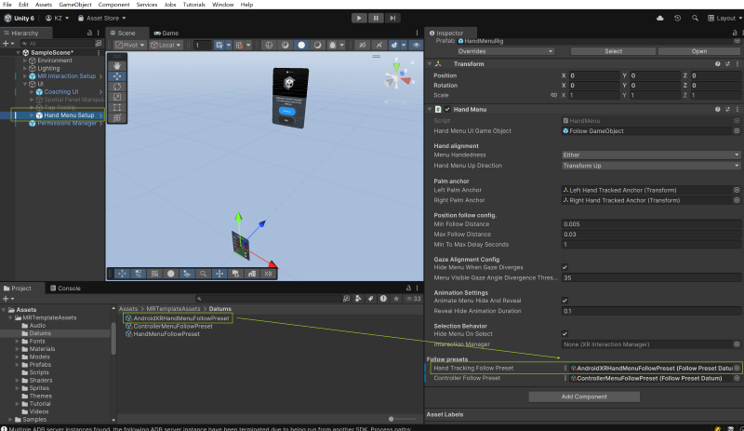Open the Menu Handedness dropdown
The image size is (744, 431).
pyautogui.click(x=651, y=155)
